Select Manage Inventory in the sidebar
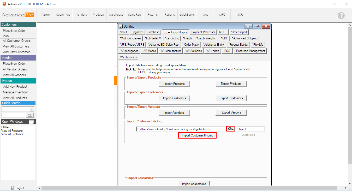Image resolution: width=352 pixels, height=191 pixels. (15, 92)
